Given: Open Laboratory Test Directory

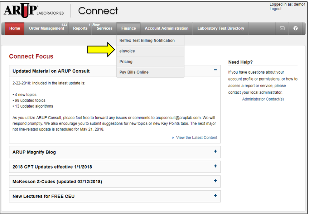Looking at the screenshot, I should pos(221,29).
